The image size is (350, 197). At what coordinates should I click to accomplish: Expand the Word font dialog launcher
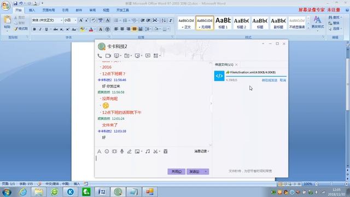[x=109, y=37]
